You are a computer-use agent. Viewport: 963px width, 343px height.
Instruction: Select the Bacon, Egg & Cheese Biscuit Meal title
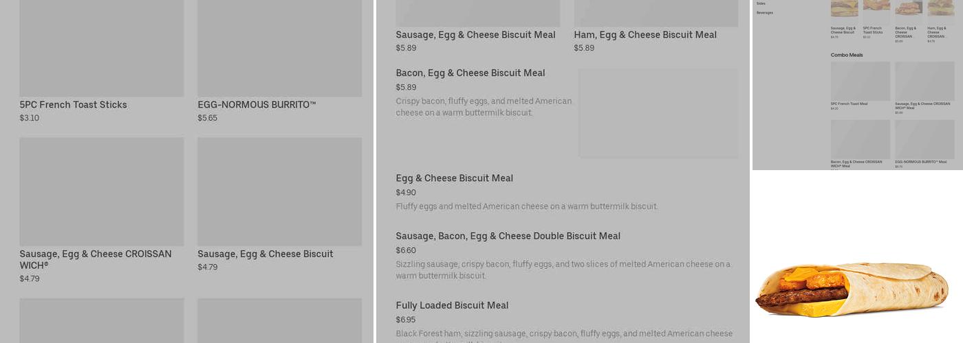coord(470,73)
